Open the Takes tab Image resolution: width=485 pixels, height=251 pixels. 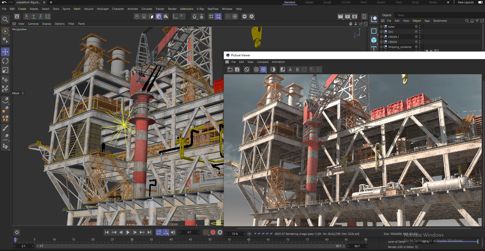point(401,15)
